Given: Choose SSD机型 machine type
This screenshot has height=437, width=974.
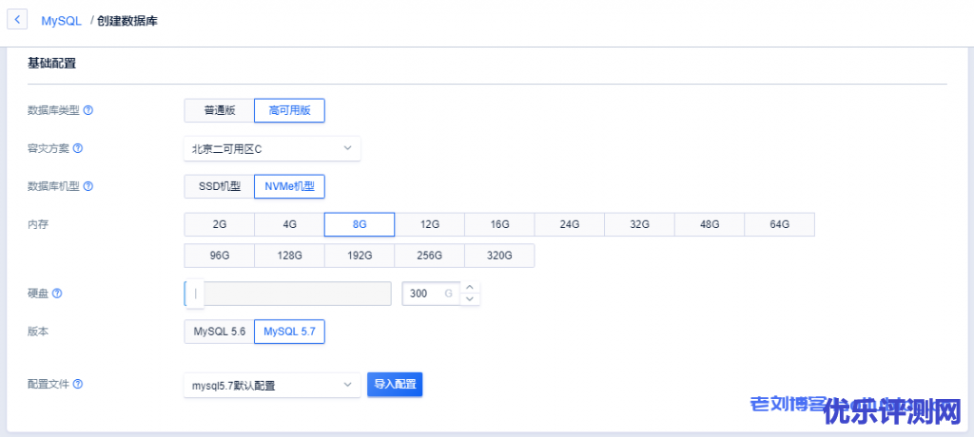Looking at the screenshot, I should click(219, 186).
